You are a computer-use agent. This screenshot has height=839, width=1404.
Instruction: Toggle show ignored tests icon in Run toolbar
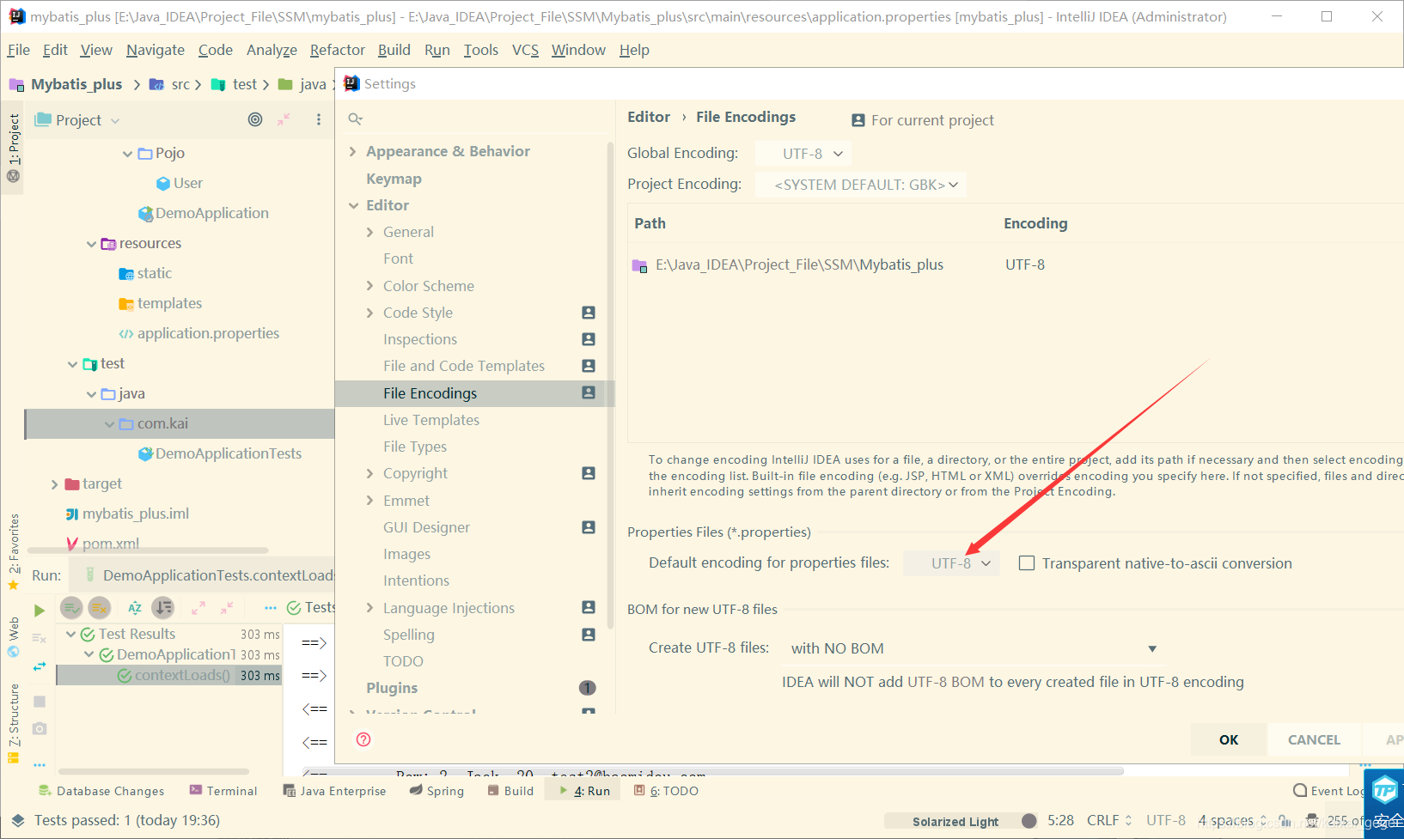[100, 608]
